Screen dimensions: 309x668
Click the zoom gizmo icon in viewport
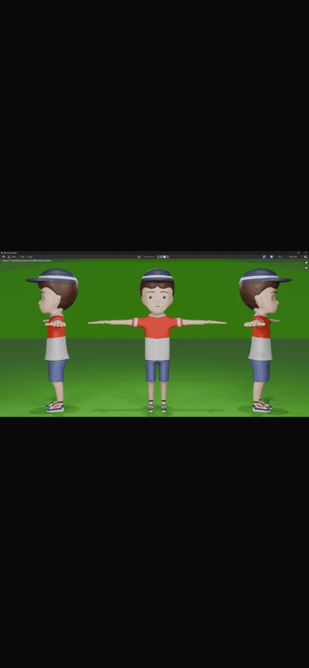[x=306, y=263]
